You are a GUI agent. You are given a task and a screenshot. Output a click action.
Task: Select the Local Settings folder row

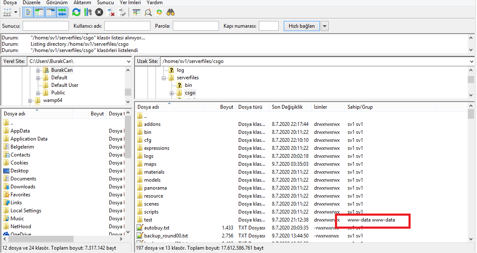(x=63, y=211)
